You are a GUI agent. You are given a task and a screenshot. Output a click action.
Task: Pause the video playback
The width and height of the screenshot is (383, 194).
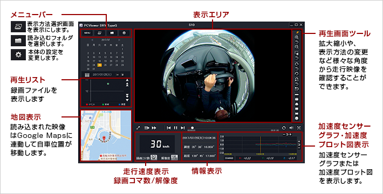tap(176, 128)
